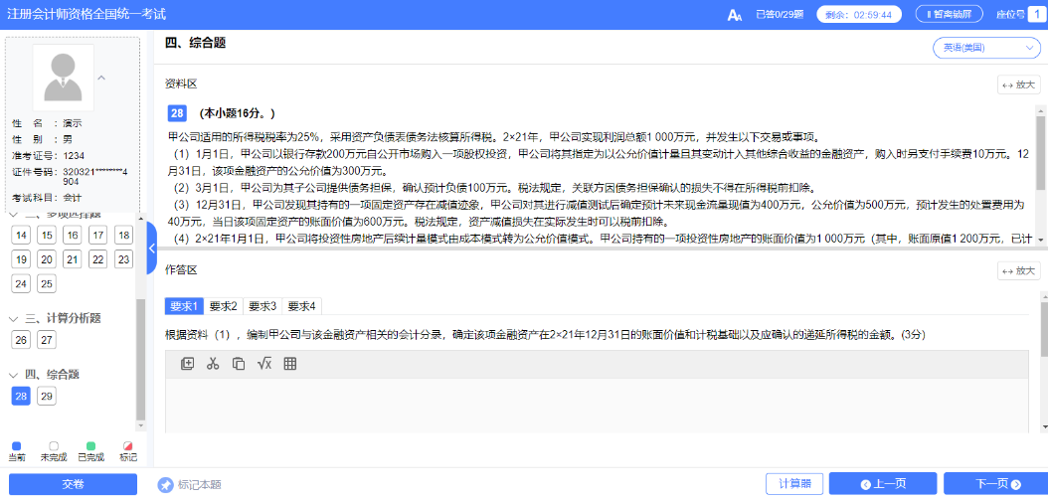
Task: Click the 已答0/29题 progress text
Action: [780, 14]
